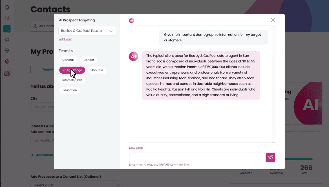Open the megaphone campaigns icon
Image resolution: width=329 pixels, height=187 pixels.
tap(7, 40)
